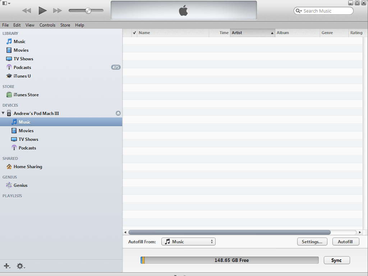Select Music note icon in Library
The height and width of the screenshot is (276, 368).
pyautogui.click(x=9, y=42)
